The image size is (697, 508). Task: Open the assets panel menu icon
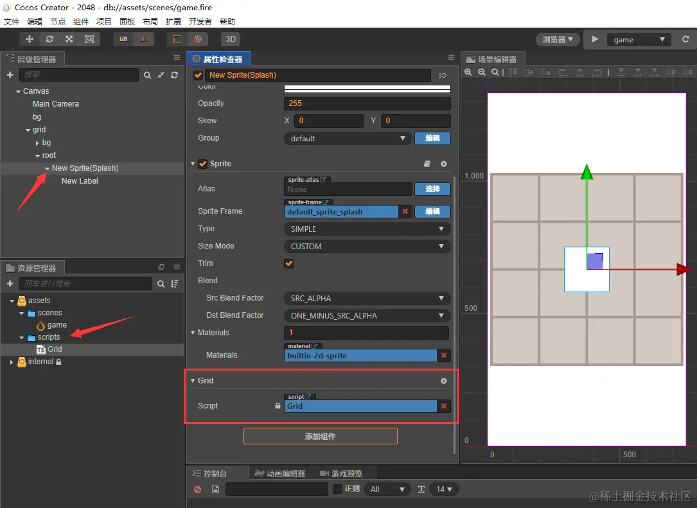tap(177, 267)
